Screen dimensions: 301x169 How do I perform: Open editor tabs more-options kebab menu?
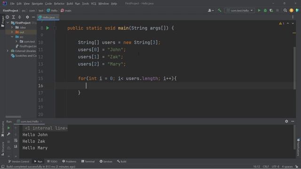click(x=293, y=17)
